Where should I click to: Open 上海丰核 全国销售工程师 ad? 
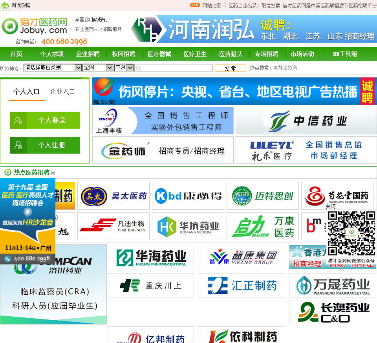click(x=163, y=121)
